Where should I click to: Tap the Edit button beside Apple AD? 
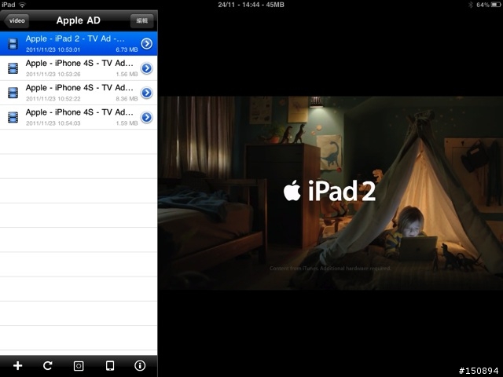(x=141, y=21)
